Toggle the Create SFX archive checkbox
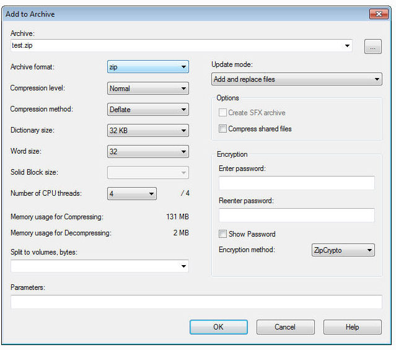396x350 pixels. (x=222, y=112)
